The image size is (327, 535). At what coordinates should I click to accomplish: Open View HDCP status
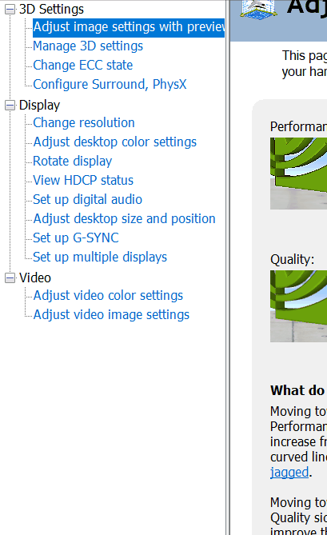pyautogui.click(x=83, y=180)
